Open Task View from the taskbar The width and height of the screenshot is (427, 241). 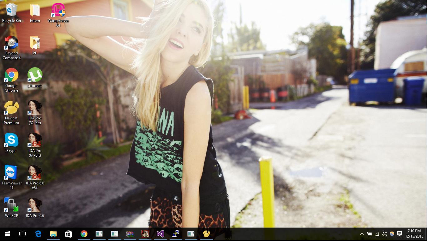click(22, 234)
